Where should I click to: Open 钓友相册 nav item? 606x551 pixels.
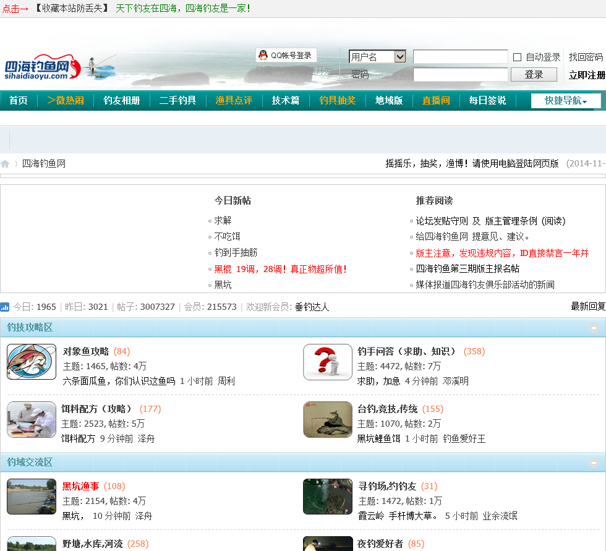click(122, 100)
